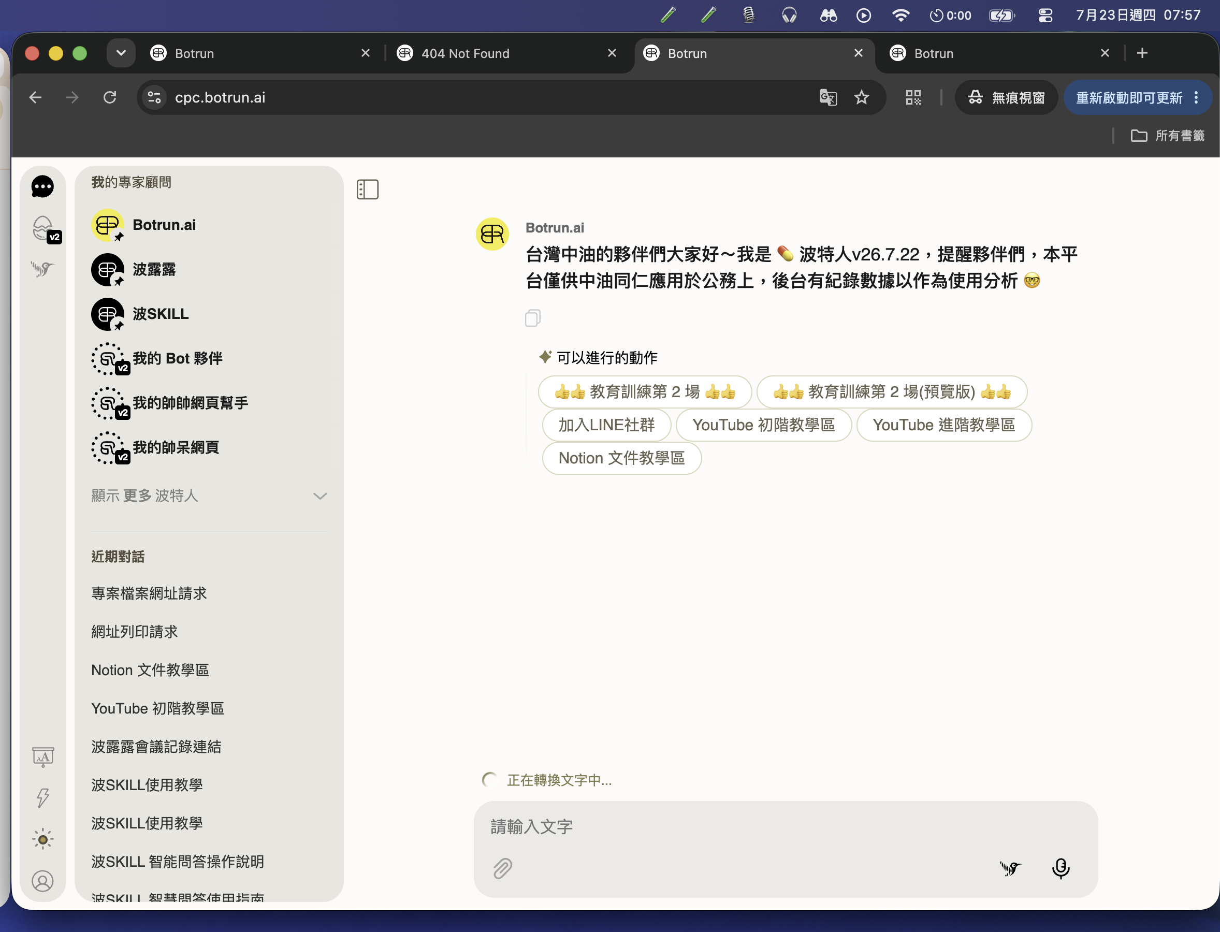Close the 404 Not Found tab
This screenshot has height=932, width=1220.
[612, 53]
